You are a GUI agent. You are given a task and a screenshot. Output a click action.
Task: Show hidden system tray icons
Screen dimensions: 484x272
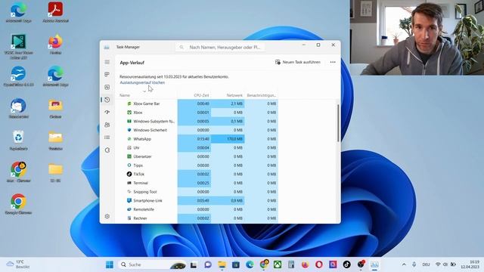pyautogui.click(x=404, y=264)
